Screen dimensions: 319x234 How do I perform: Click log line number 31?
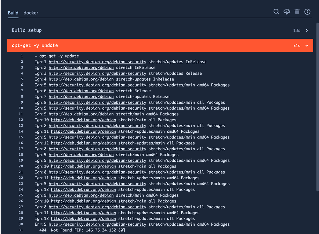coord(21,230)
